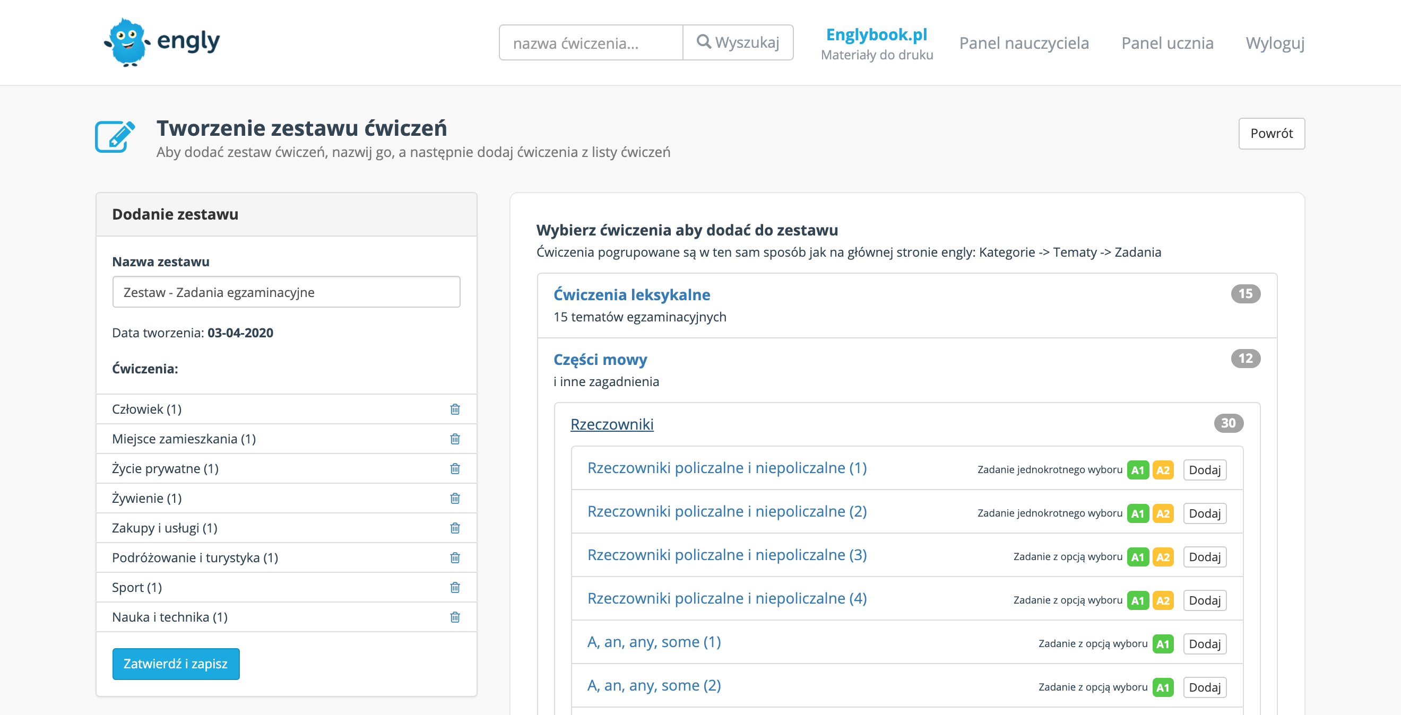Image resolution: width=1401 pixels, height=715 pixels.
Task: Click the A1 badge on Rzeczowniki policzalne (3)
Action: (x=1138, y=557)
